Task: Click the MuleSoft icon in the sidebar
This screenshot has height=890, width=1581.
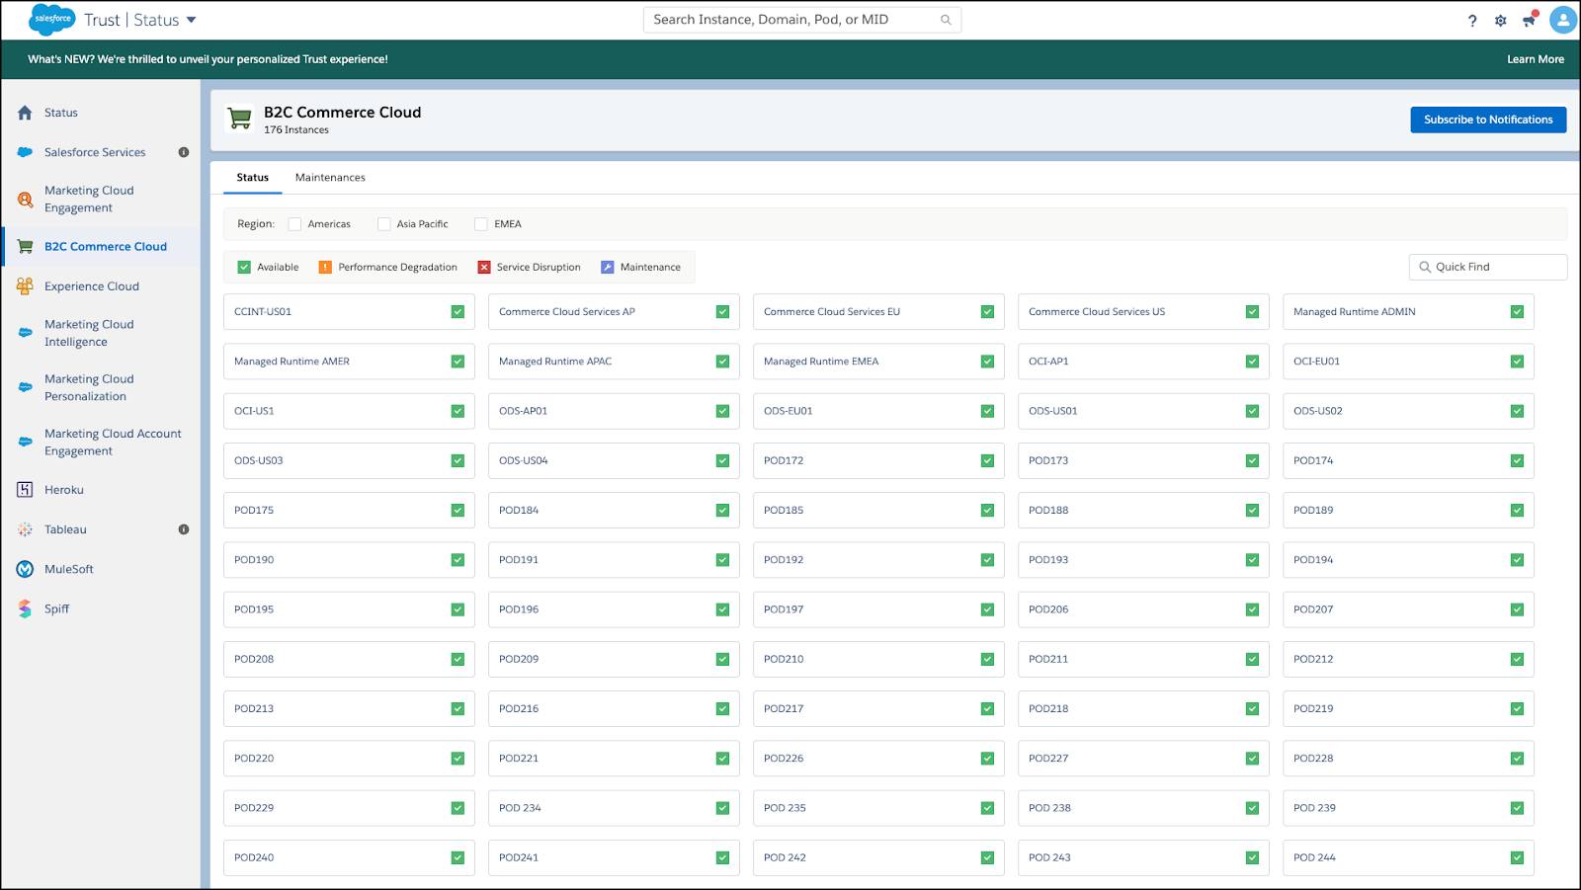Action: [24, 569]
